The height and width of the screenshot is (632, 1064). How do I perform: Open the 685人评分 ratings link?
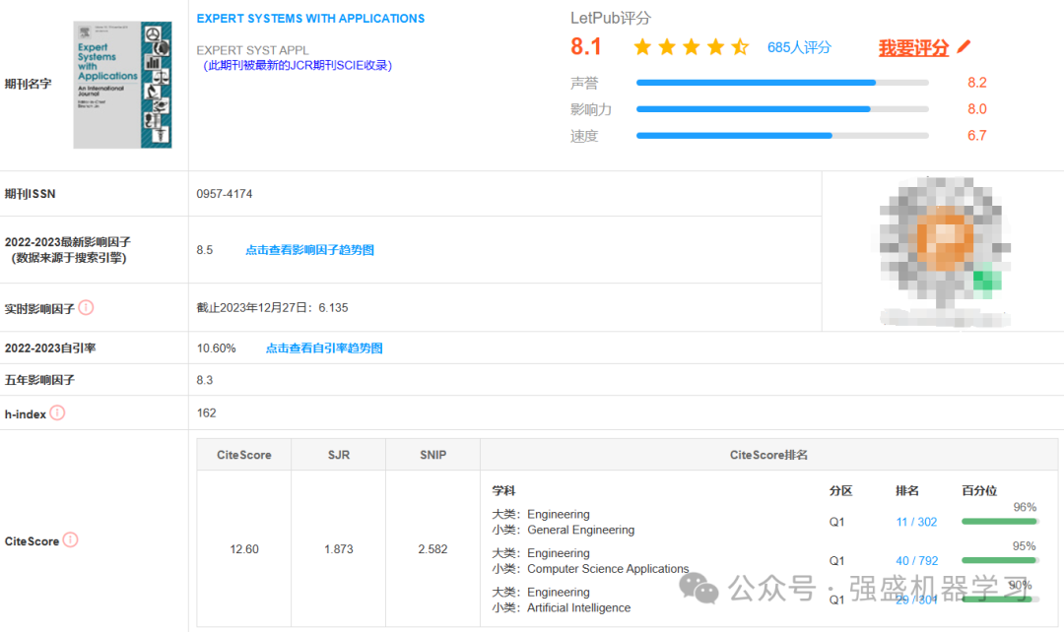[x=799, y=47]
